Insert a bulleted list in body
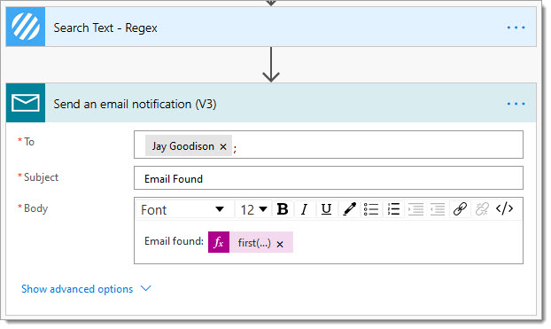Viewport: 551px width, 329px height. tap(371, 209)
